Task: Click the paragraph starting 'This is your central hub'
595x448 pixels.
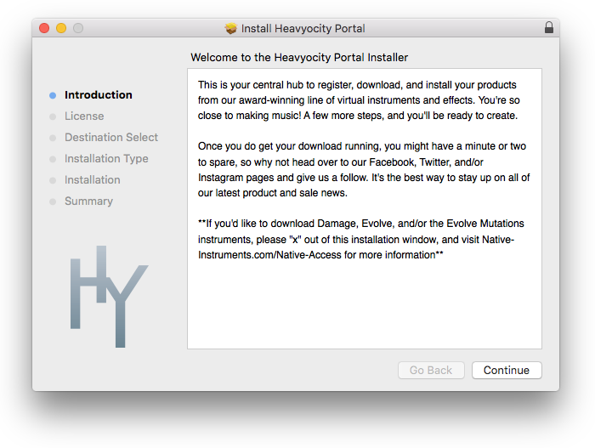Action: pos(359,100)
